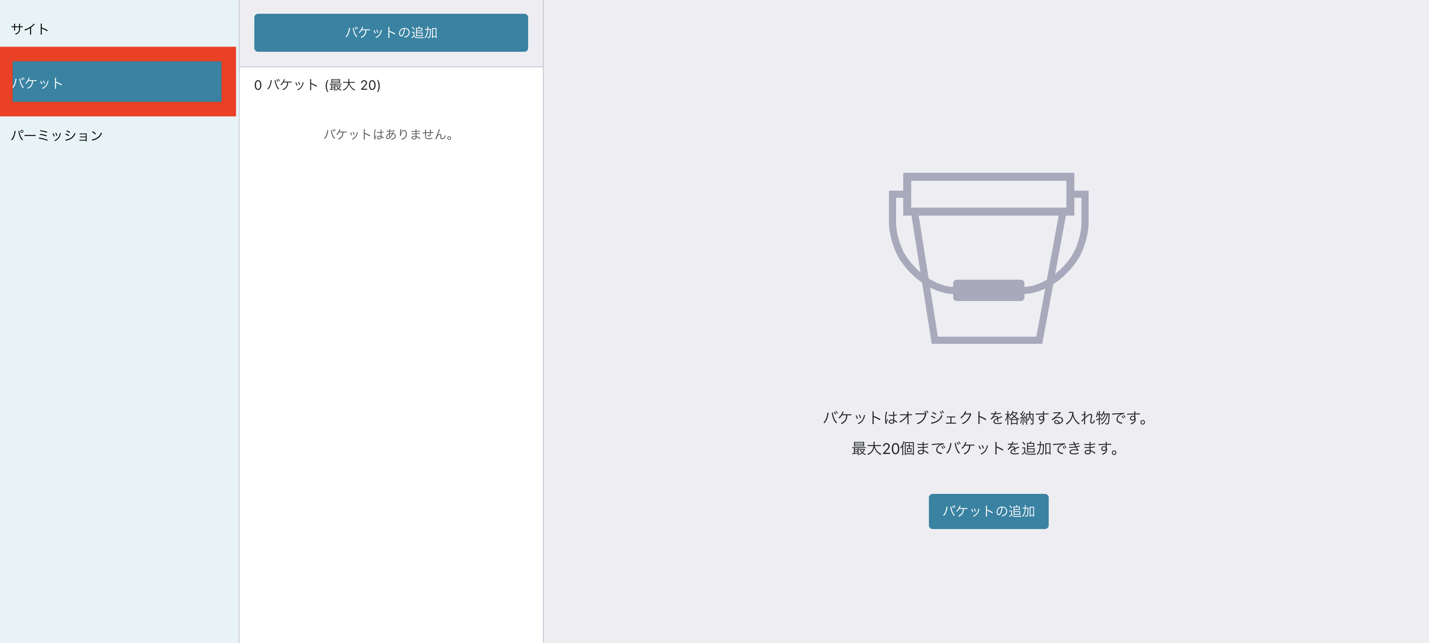Click the word サイト in the sidebar
1429x643 pixels.
[x=30, y=29]
